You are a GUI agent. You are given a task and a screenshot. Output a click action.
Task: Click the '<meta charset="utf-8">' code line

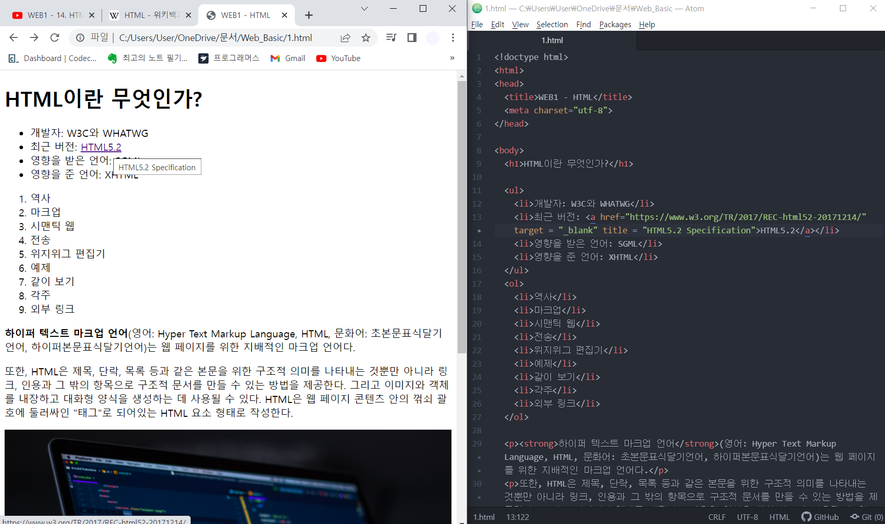[558, 110]
